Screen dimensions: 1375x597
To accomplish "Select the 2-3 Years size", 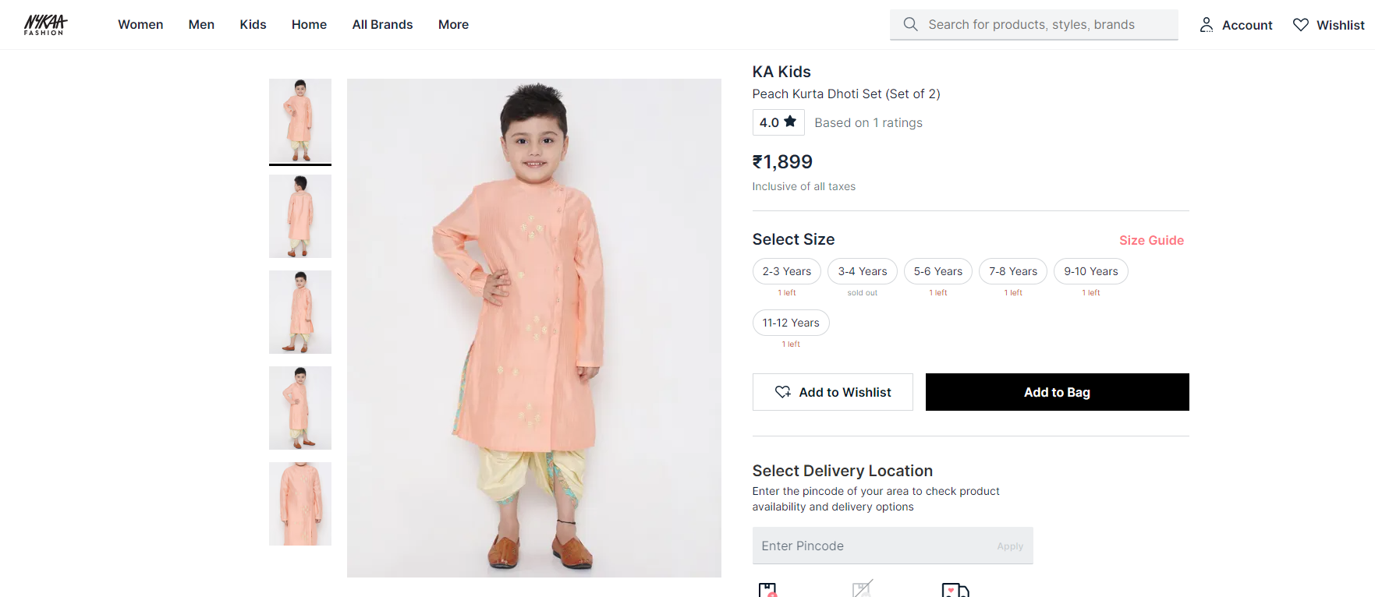I will pos(786,271).
